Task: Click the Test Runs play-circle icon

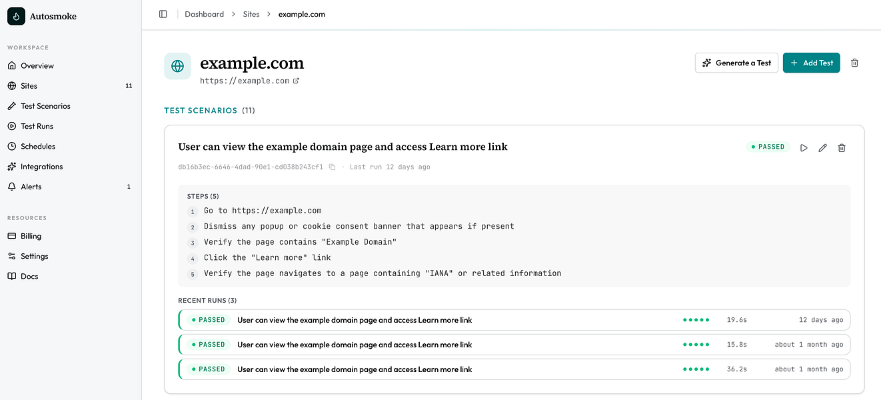Action: 12,126
